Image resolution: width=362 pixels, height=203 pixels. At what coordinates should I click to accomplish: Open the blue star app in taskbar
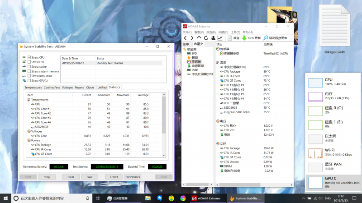[160, 198]
